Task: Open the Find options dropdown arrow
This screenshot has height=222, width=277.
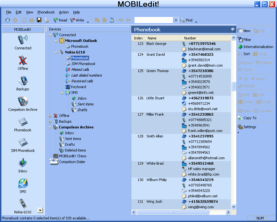Action: coord(196,22)
